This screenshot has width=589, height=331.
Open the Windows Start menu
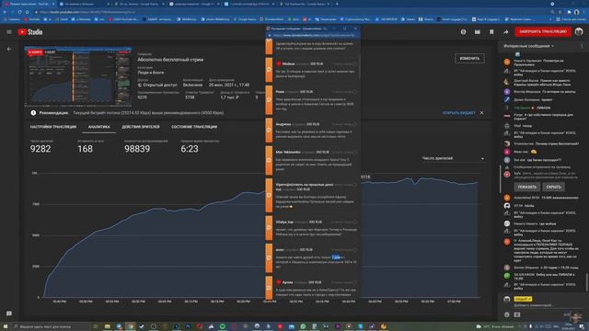coord(6,326)
